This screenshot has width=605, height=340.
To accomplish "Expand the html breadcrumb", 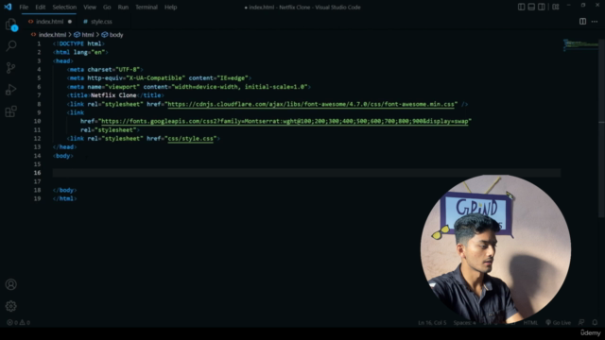I will click(x=87, y=35).
